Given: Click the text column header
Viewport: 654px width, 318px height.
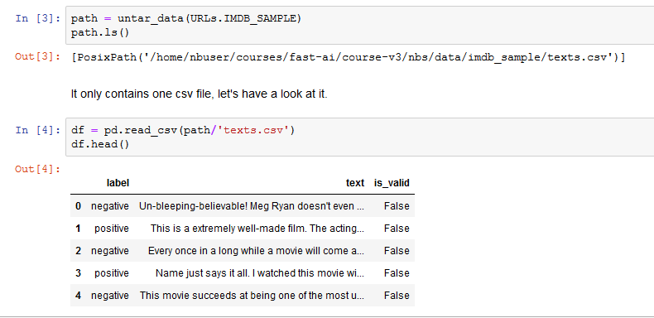Looking at the screenshot, I should (x=355, y=183).
